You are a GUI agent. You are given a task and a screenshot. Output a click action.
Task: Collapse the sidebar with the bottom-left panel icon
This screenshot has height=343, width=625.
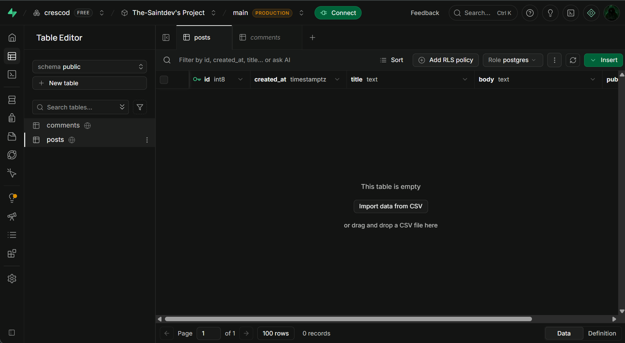(12, 332)
